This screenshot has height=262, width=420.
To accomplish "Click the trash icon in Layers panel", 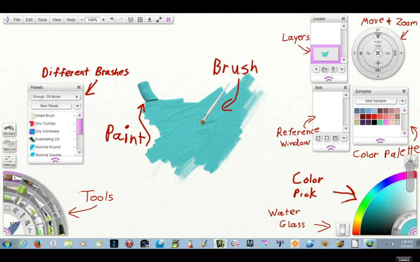I will click(333, 70).
